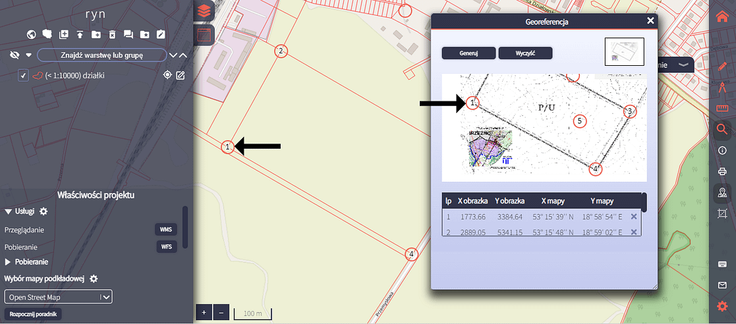736x324 pixels.
Task: Click the new folder group icon
Action: (96, 34)
